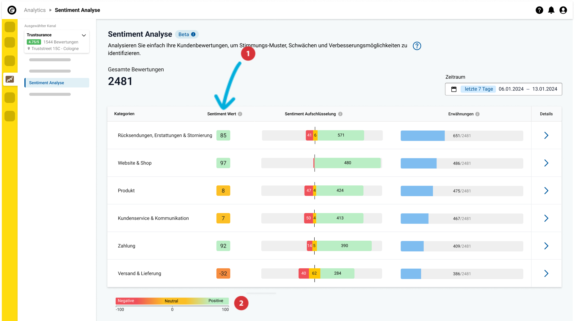
Task: Click the Positive end of legend scale
Action: (x=216, y=301)
